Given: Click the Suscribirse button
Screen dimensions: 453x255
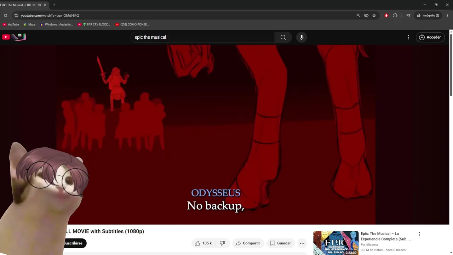Looking at the screenshot, I should pos(75,243).
